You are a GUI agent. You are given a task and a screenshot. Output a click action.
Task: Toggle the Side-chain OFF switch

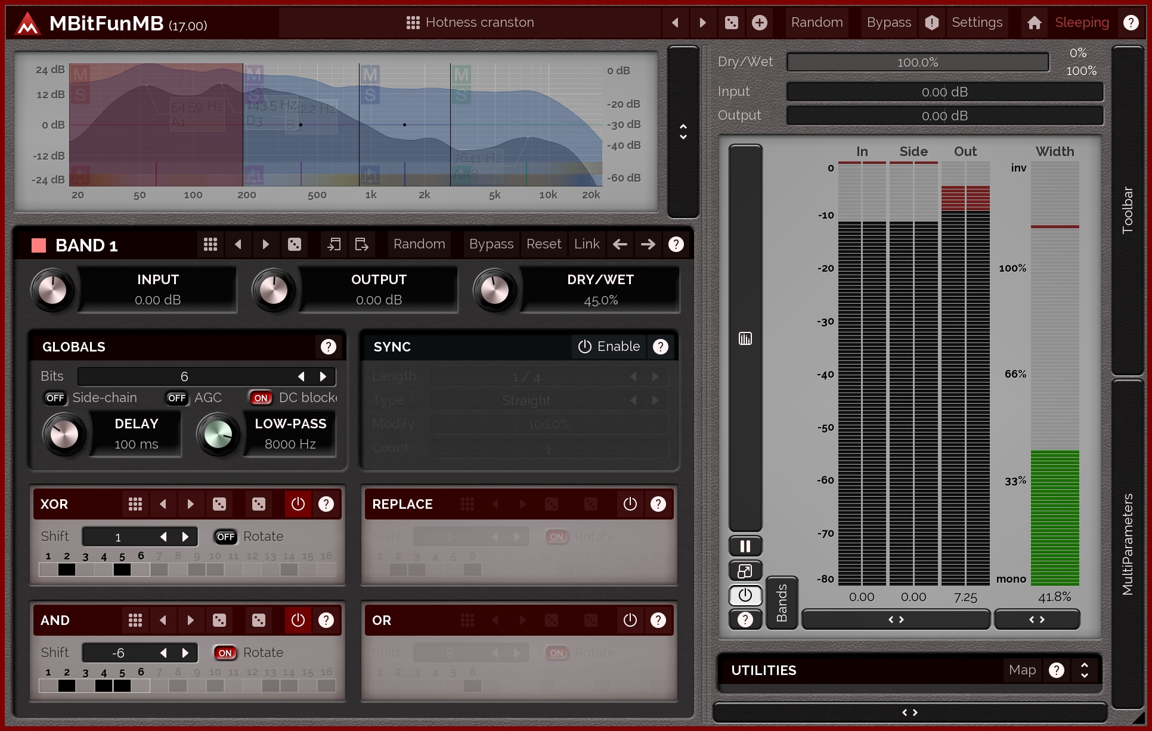click(55, 398)
